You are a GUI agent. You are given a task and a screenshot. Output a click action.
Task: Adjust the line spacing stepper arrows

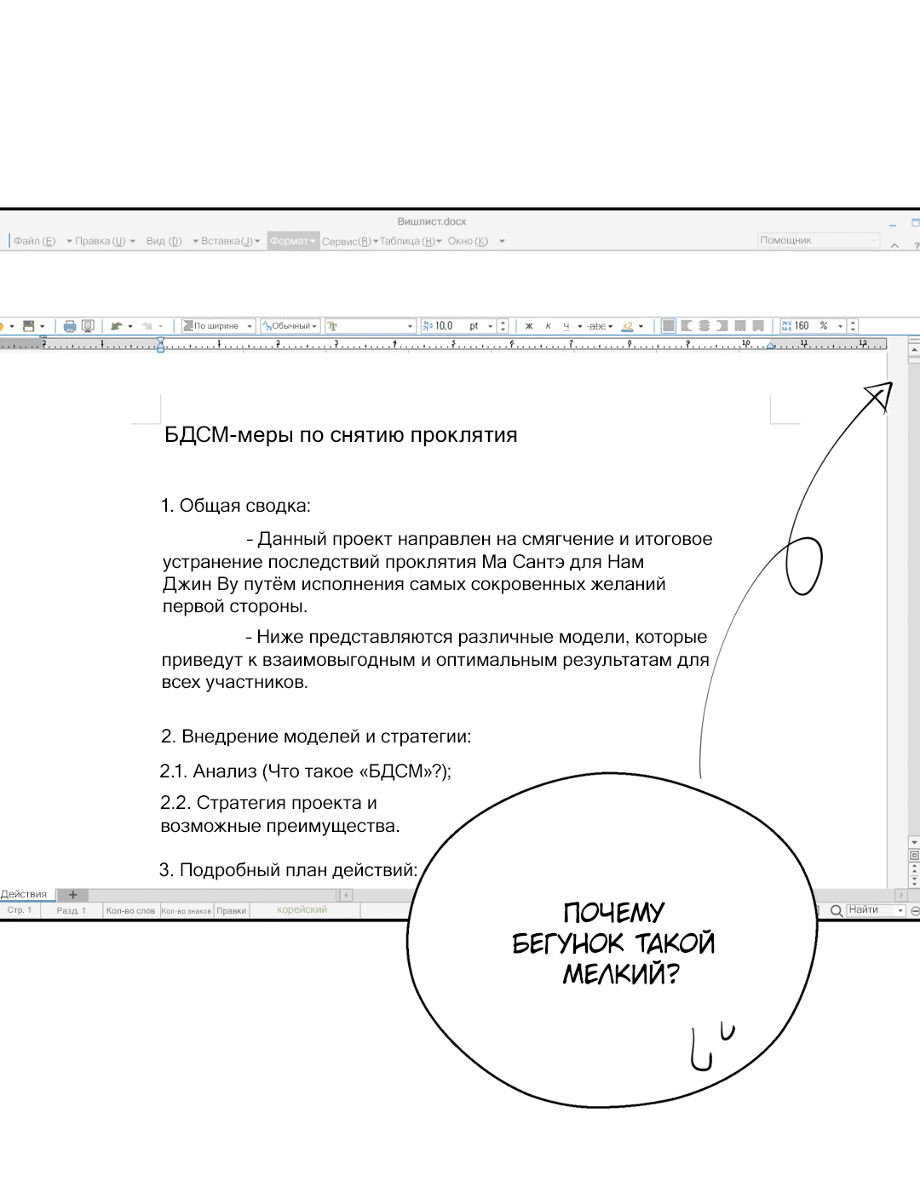tap(854, 326)
